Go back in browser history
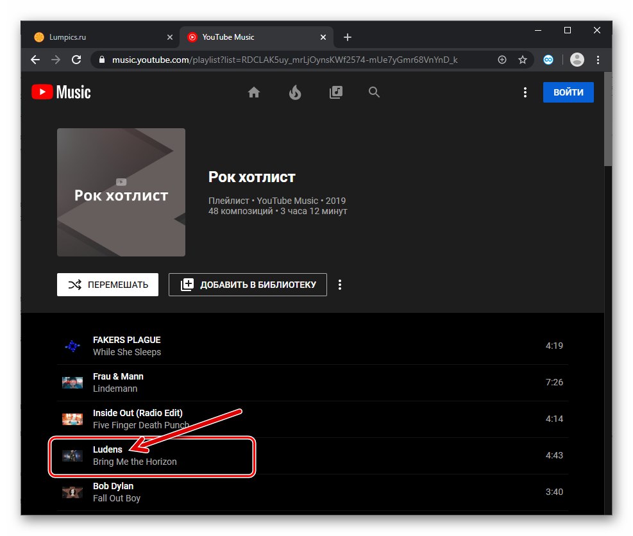The width and height of the screenshot is (633, 536). pyautogui.click(x=35, y=60)
